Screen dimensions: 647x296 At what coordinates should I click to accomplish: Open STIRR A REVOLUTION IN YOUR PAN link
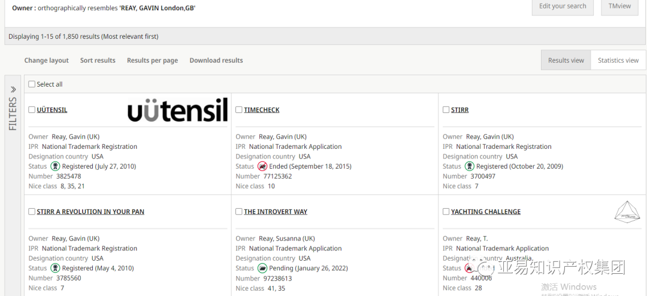point(90,212)
